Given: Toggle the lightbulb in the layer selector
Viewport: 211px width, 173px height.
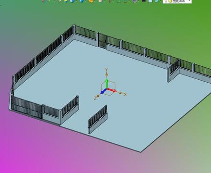Looking at the screenshot, I should point(166,1).
